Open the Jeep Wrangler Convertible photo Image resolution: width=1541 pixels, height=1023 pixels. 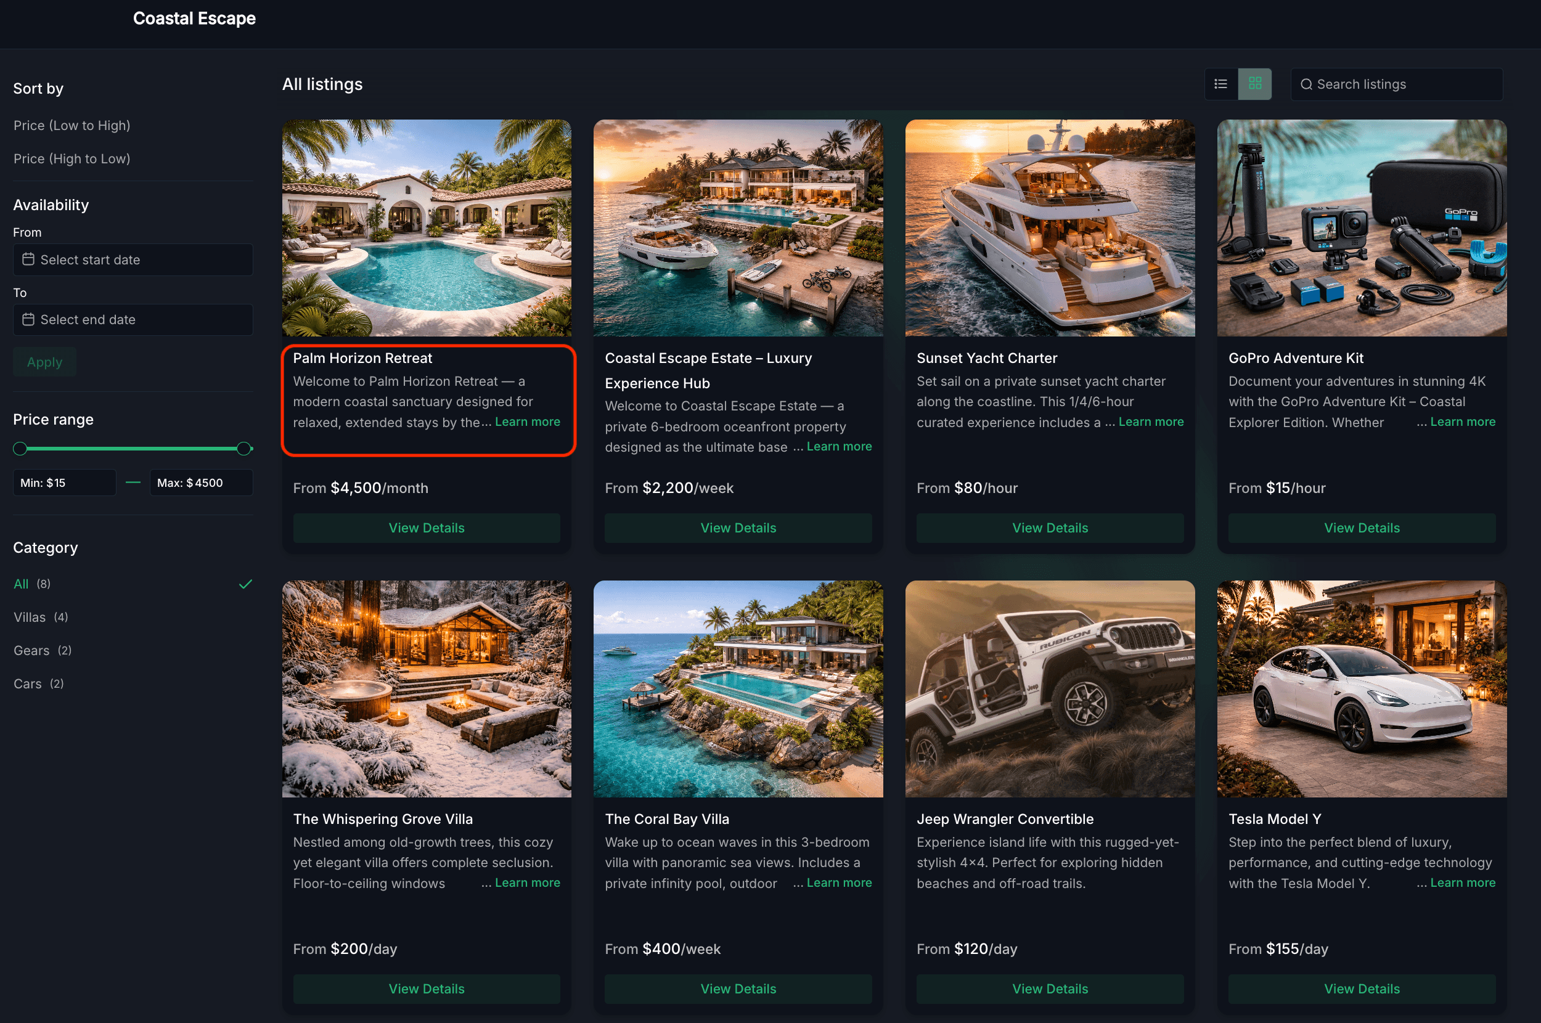point(1050,689)
